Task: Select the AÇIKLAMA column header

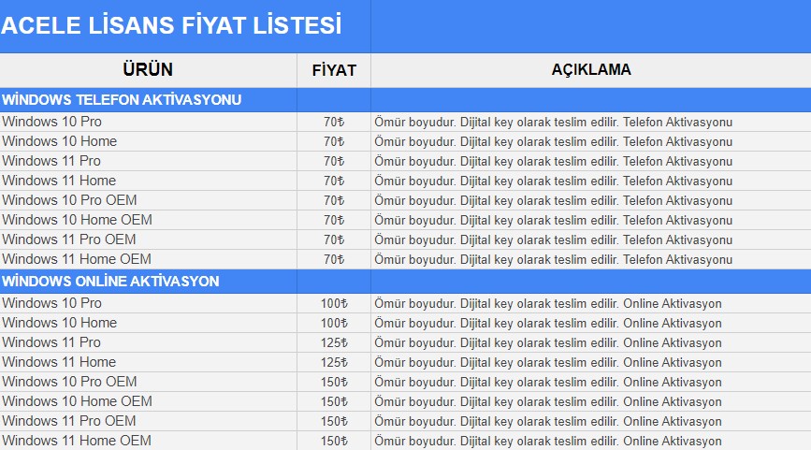Action: coord(590,69)
